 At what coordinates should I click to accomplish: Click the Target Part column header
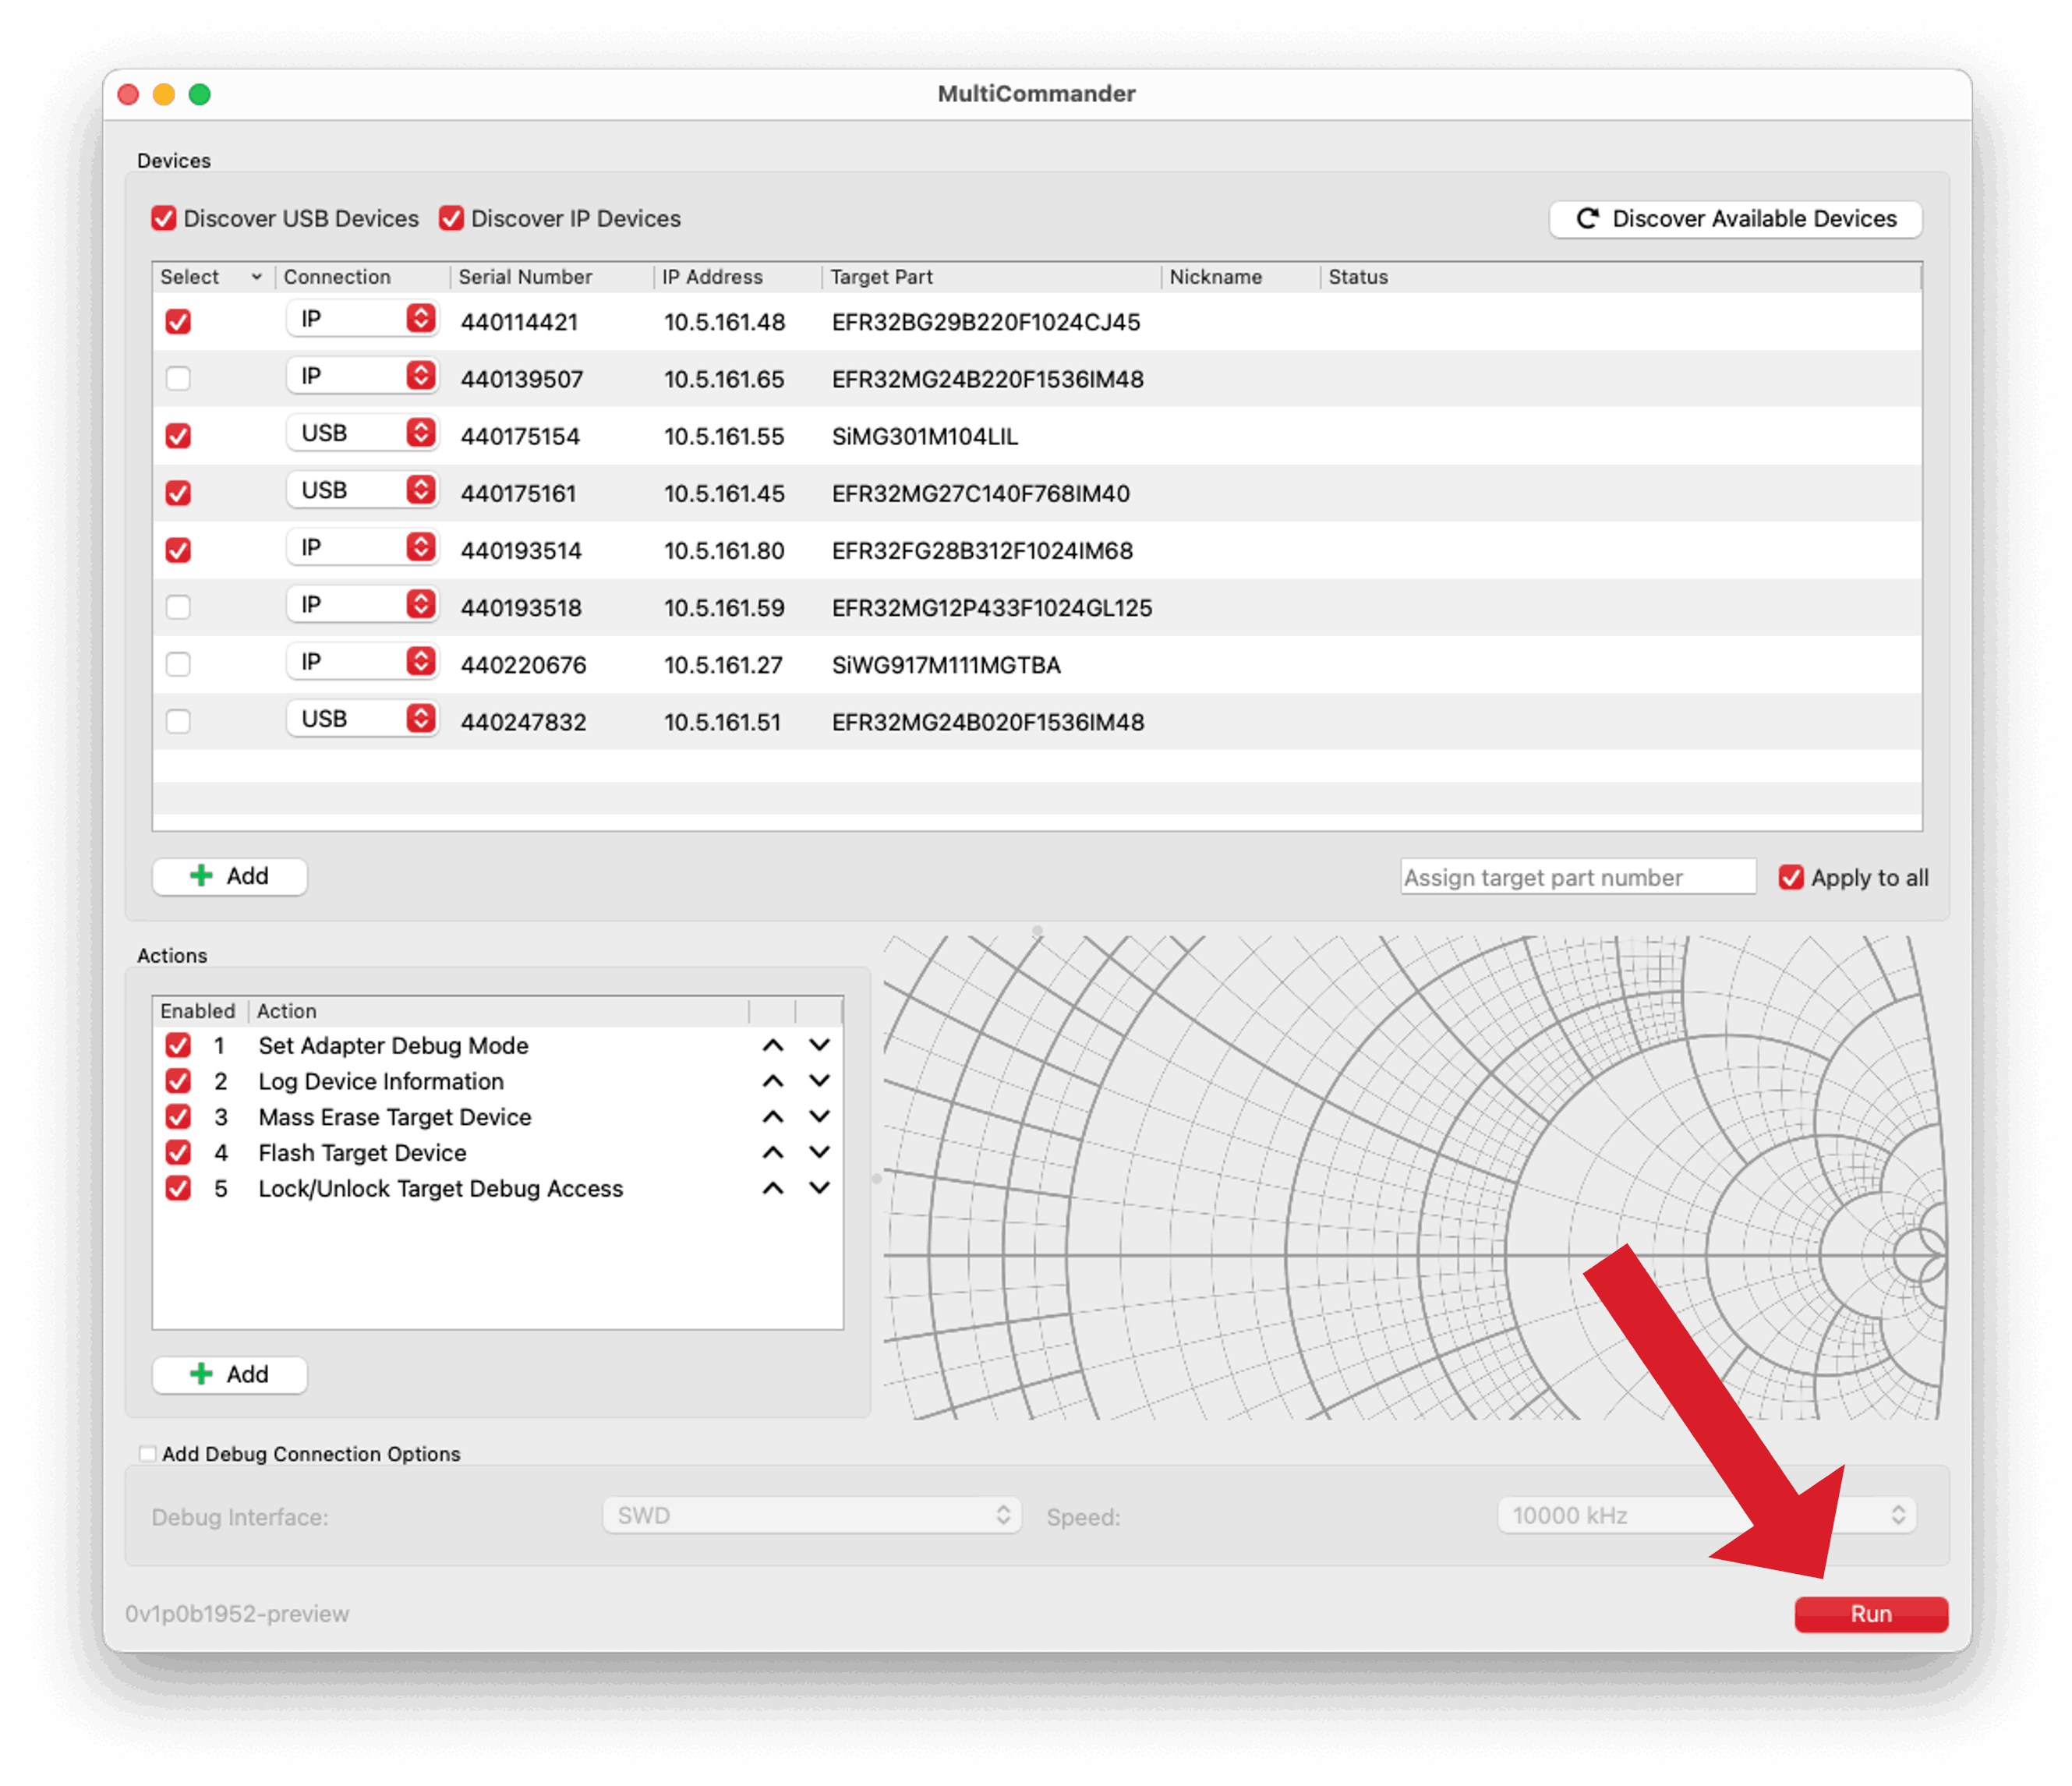tap(881, 277)
